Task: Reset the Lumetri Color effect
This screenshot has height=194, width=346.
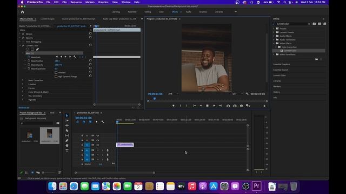Action: (x=90, y=45)
